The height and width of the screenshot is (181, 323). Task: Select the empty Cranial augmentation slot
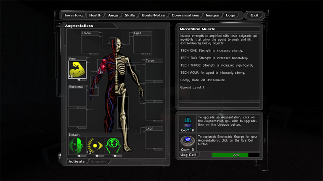(90, 44)
